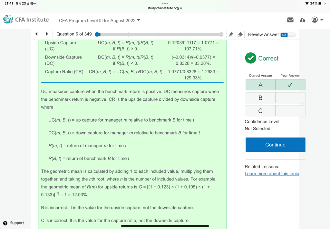Expand the CFA Program Level III dropdown

[x=100, y=20]
